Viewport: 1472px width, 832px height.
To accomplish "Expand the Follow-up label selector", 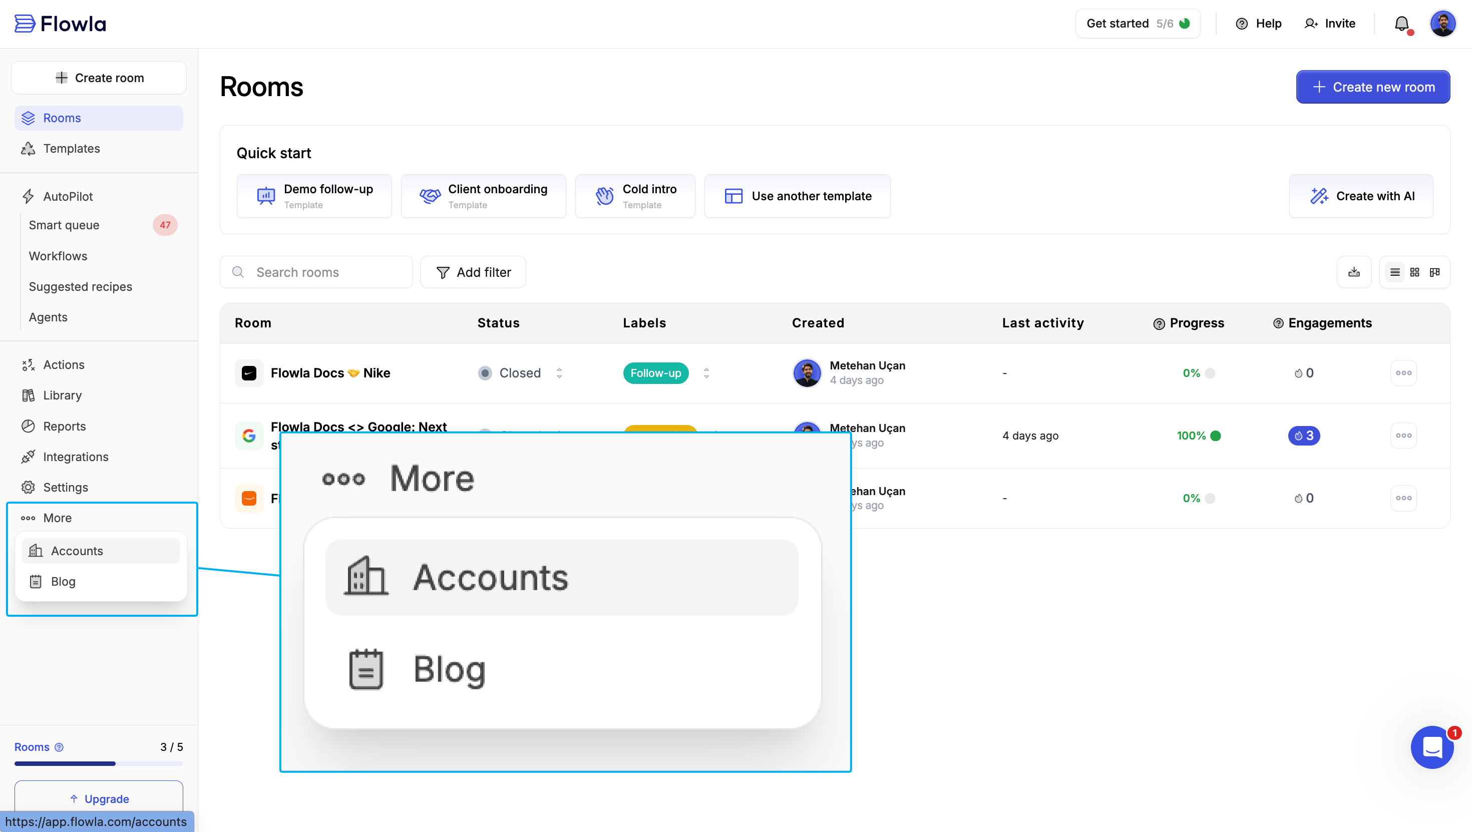I will pos(706,373).
